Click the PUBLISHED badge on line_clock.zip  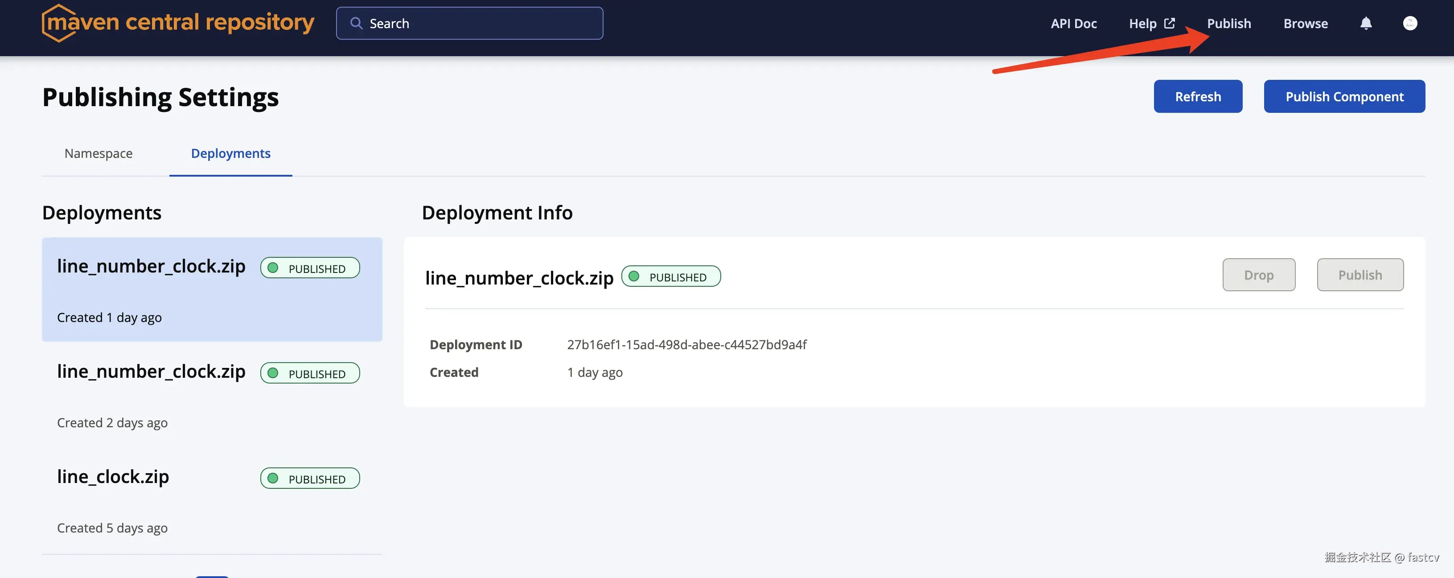[310, 479]
